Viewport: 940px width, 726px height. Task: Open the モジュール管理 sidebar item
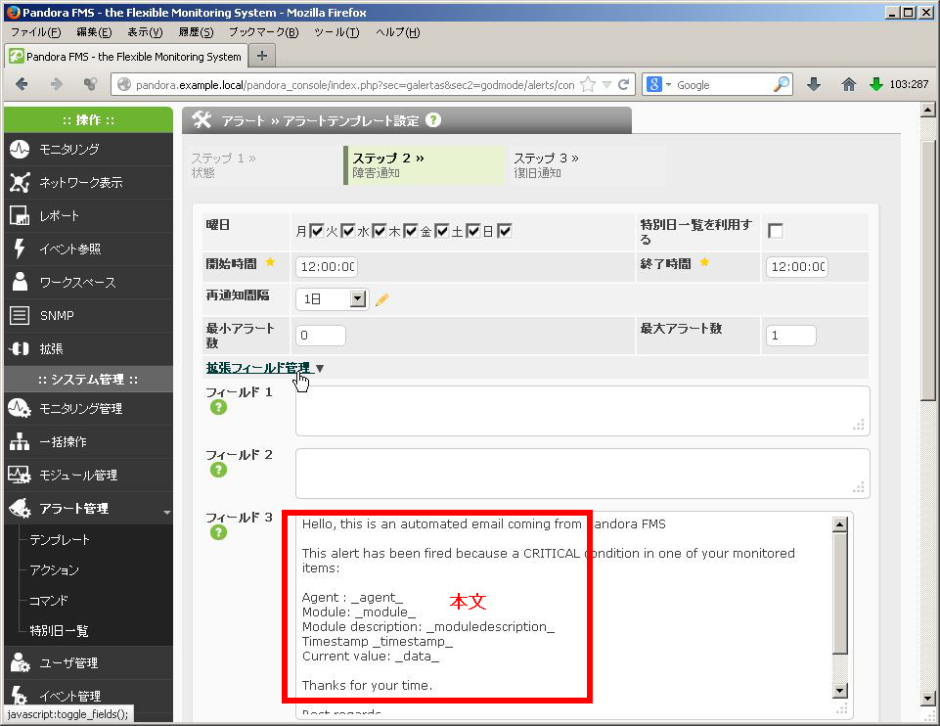88,476
